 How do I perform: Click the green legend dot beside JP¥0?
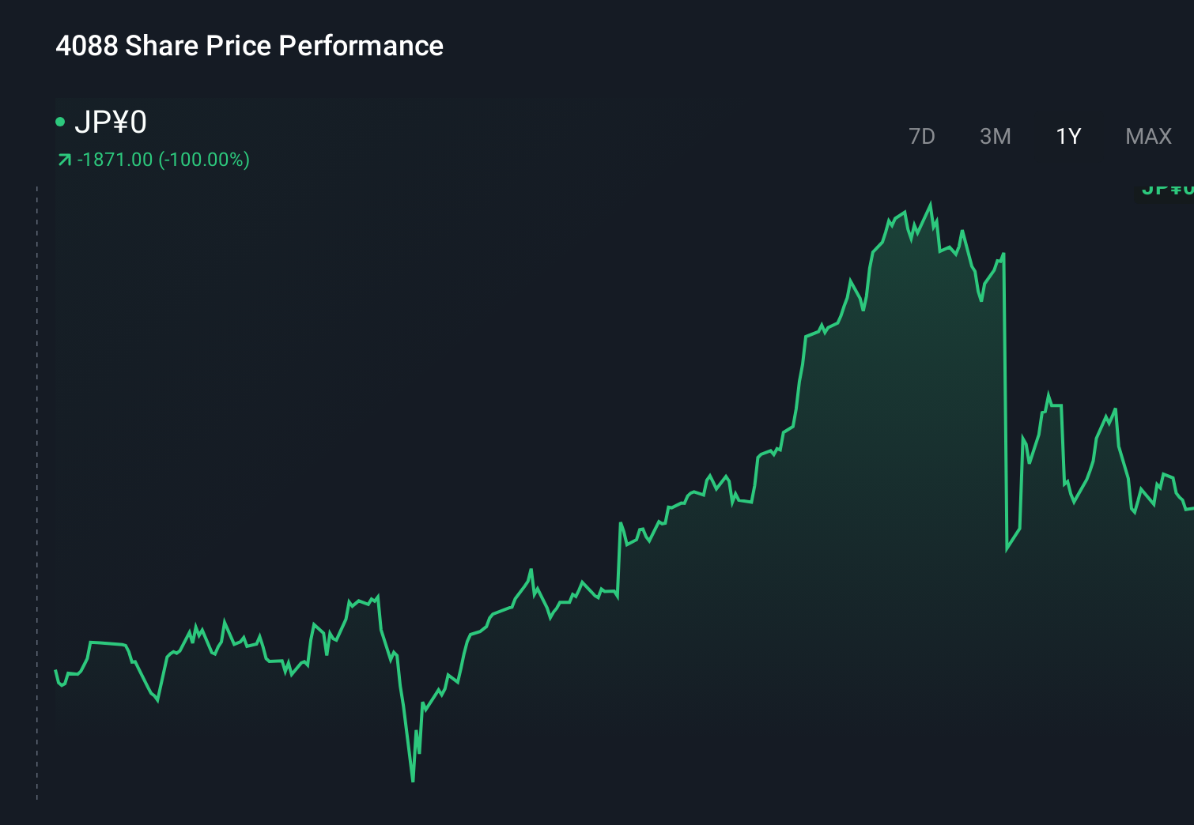60,122
